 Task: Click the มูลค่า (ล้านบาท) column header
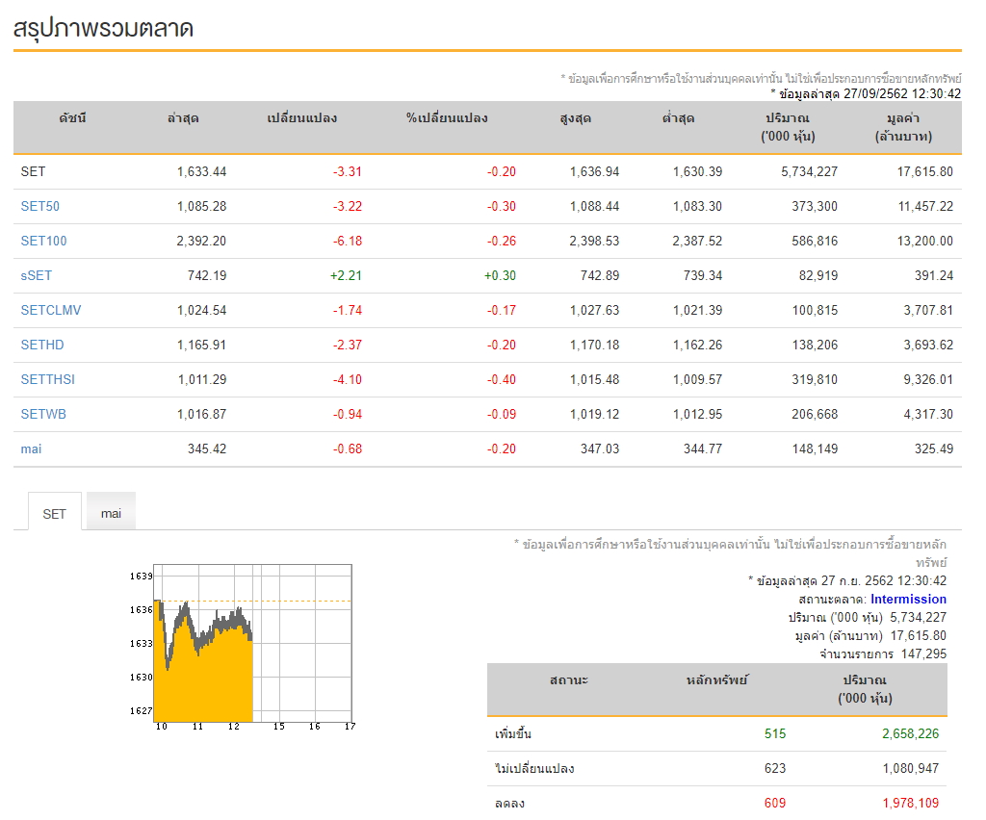[903, 127]
